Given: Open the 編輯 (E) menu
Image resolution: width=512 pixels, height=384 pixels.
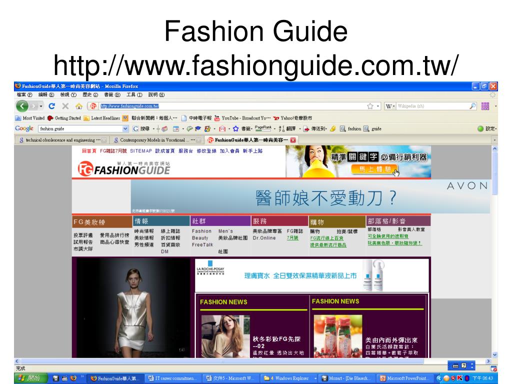Looking at the screenshot, I should pyautogui.click(x=46, y=94).
